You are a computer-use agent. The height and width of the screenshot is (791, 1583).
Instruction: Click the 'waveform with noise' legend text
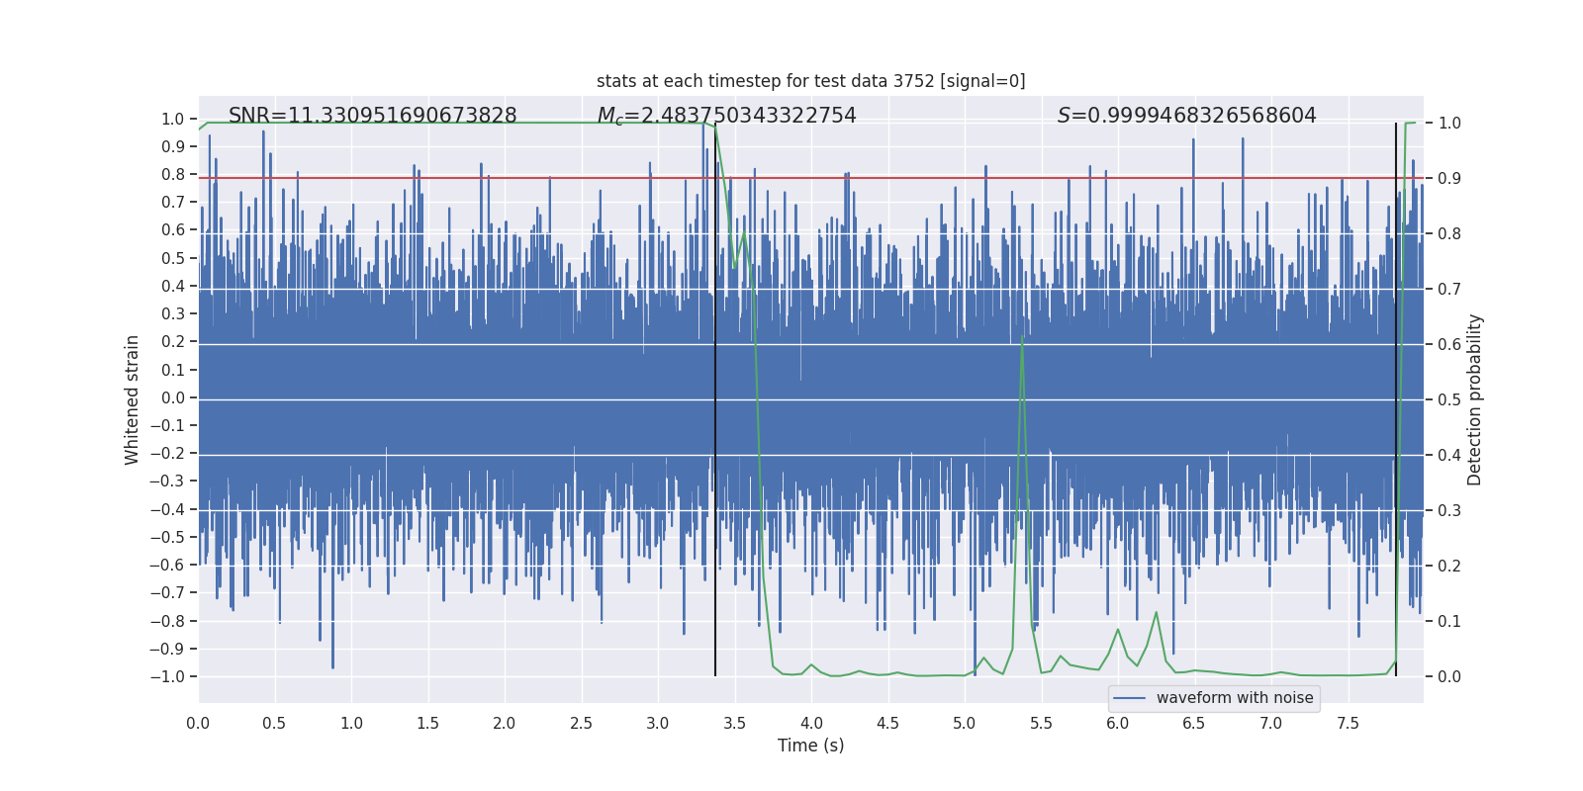click(x=1235, y=698)
